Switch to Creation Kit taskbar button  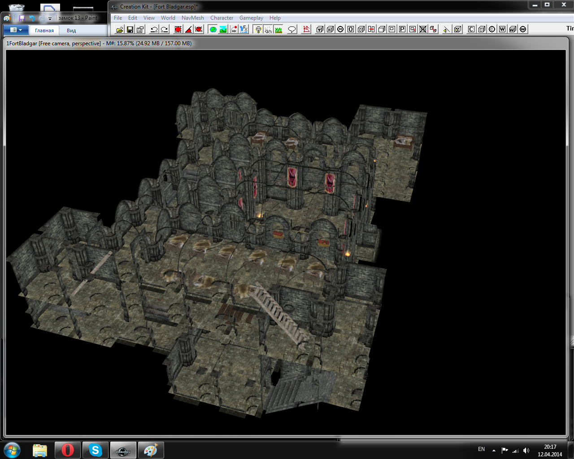(123, 450)
